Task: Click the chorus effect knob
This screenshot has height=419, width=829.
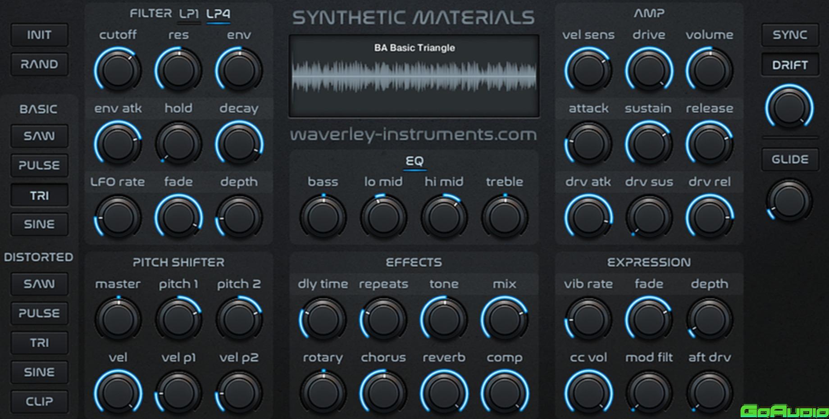Action: [383, 393]
